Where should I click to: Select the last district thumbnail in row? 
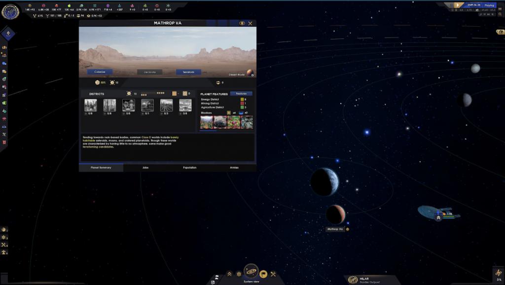pos(185,105)
